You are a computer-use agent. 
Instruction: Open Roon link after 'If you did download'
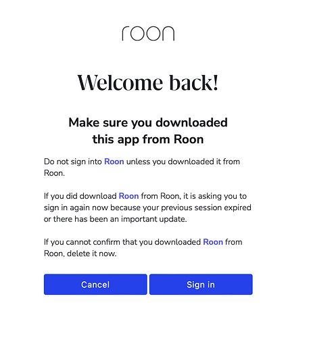pos(128,196)
